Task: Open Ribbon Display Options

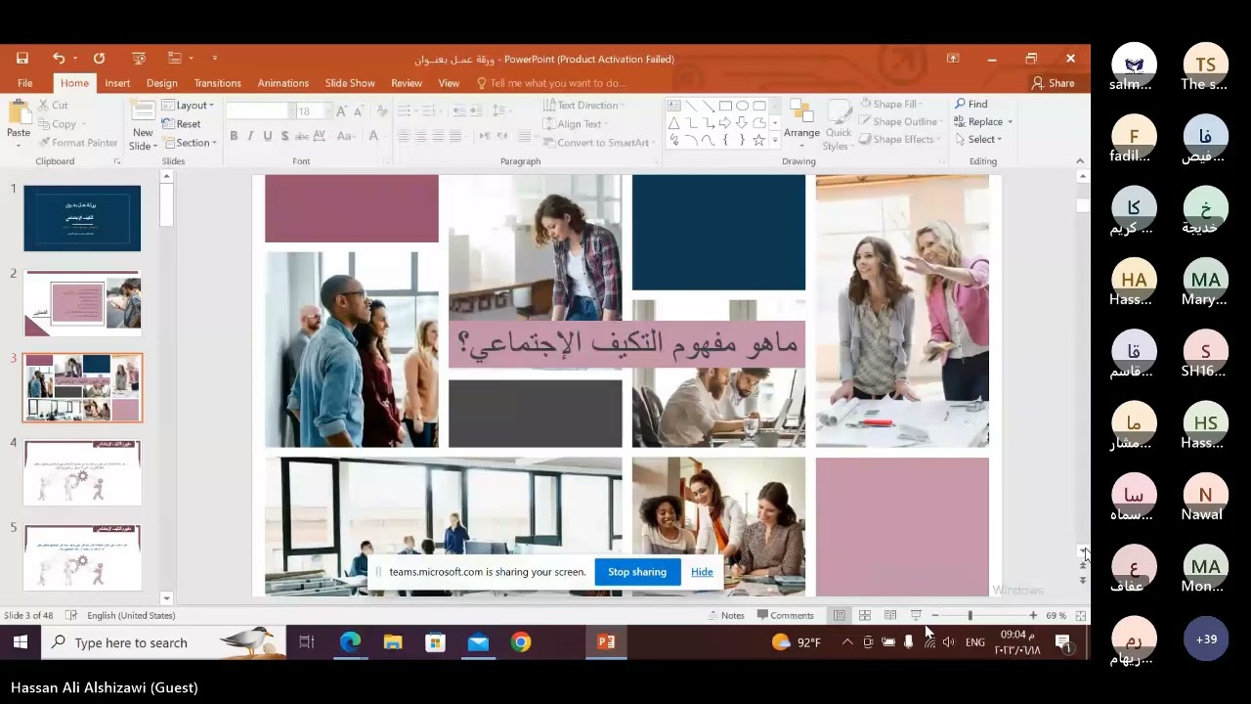Action: (953, 59)
